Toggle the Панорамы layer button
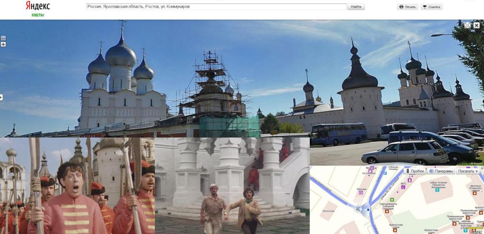 441,171
